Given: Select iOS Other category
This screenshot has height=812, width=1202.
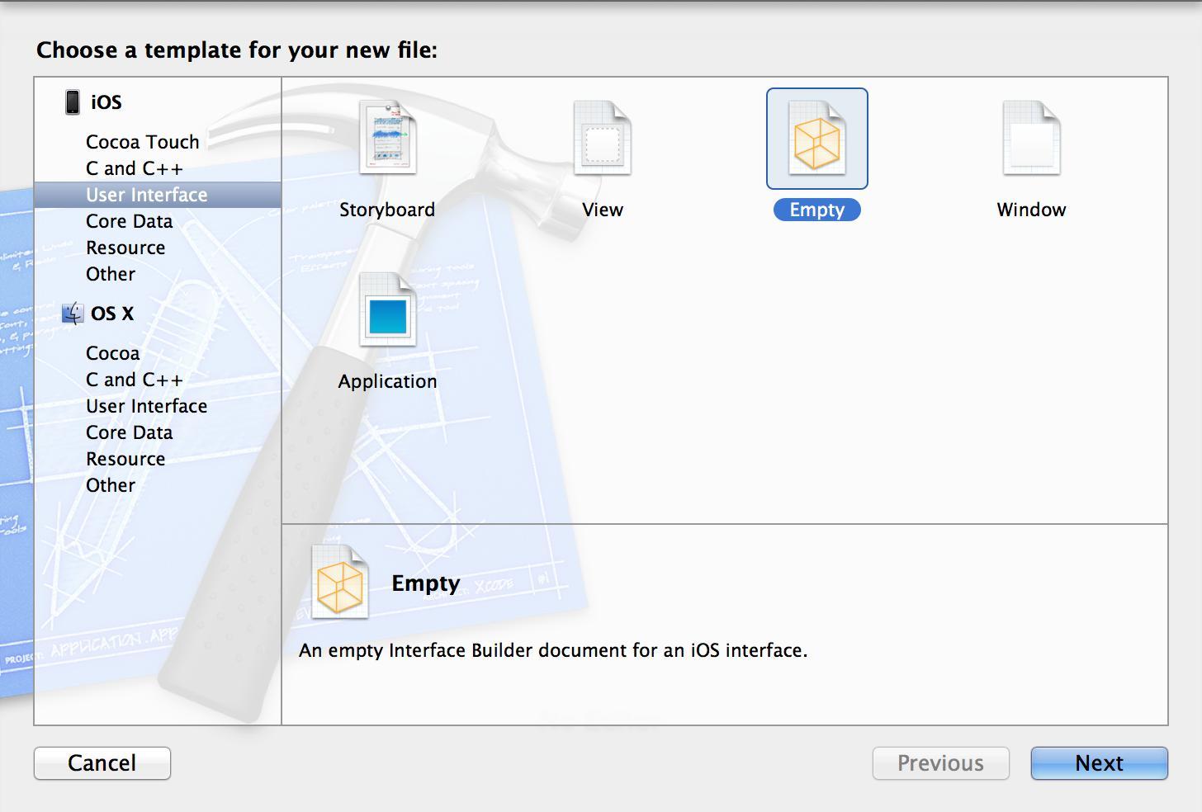Looking at the screenshot, I should [111, 274].
